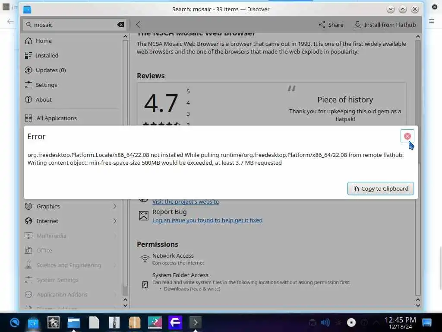The height and width of the screenshot is (332, 442).
Task: Click Updates circular arrow icon
Action: [x=28, y=70]
